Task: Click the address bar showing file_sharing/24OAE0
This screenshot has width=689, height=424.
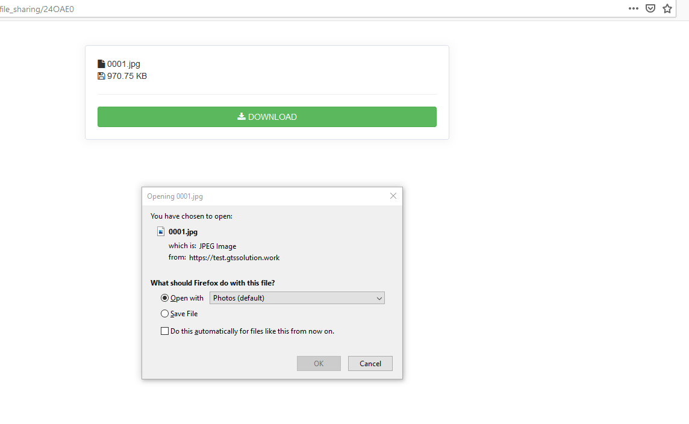Action: [x=37, y=8]
